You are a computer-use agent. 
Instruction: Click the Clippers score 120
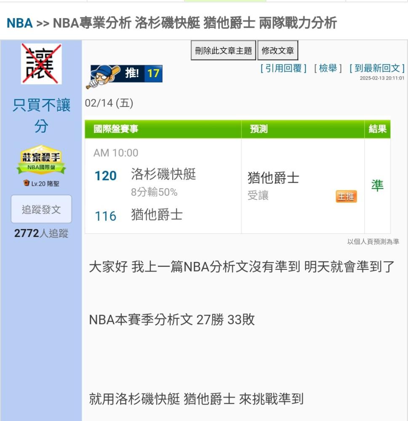tap(106, 176)
